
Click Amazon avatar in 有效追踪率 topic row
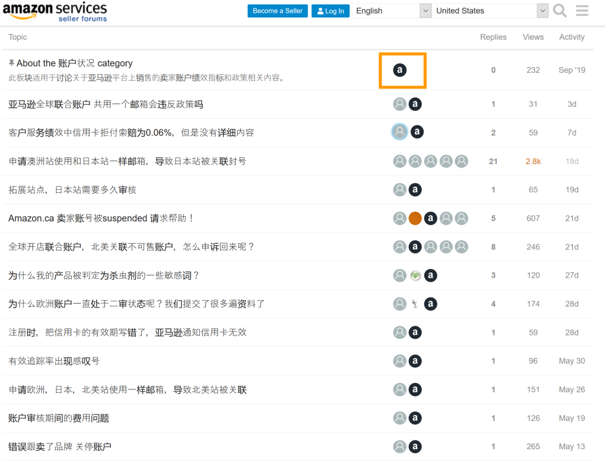coord(415,361)
